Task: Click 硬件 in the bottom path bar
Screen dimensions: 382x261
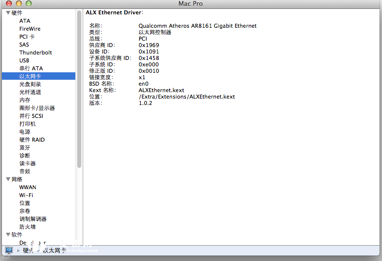Action: (28, 251)
